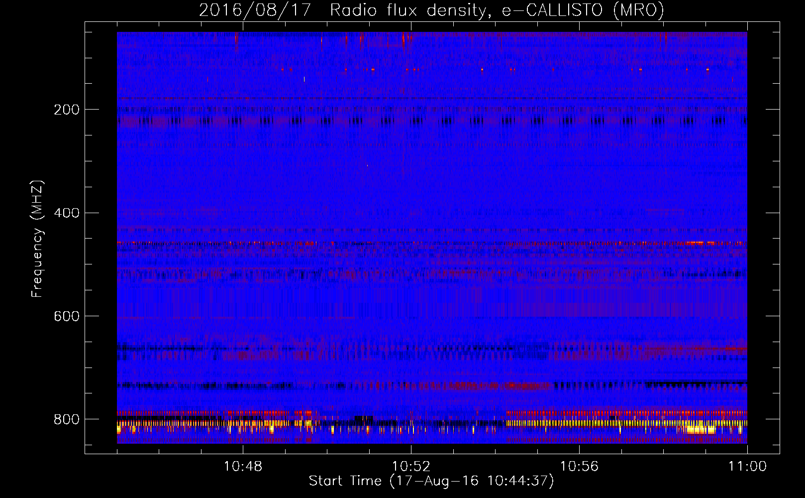
Task: Click the "10:56" time tick label
Action: (579, 467)
